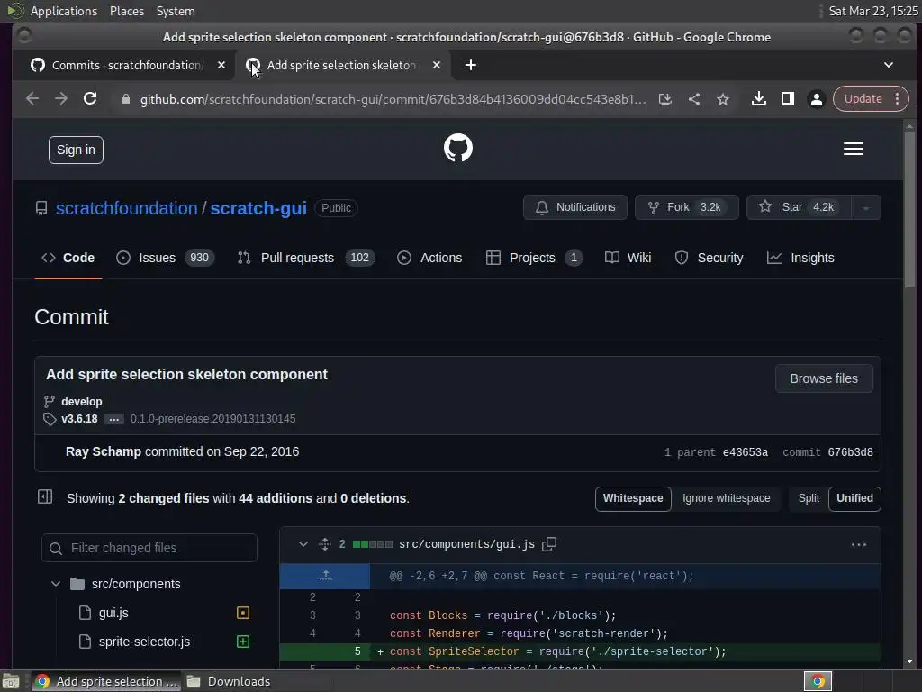Fork the scratch-gui repository

tap(686, 208)
